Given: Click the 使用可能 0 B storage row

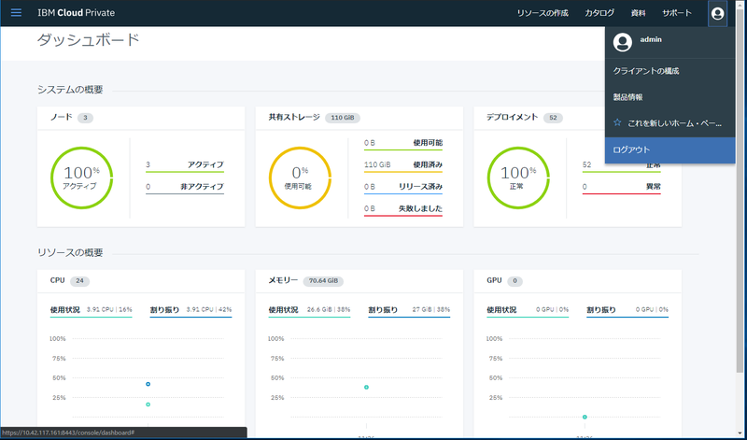Looking at the screenshot, I should (403, 144).
